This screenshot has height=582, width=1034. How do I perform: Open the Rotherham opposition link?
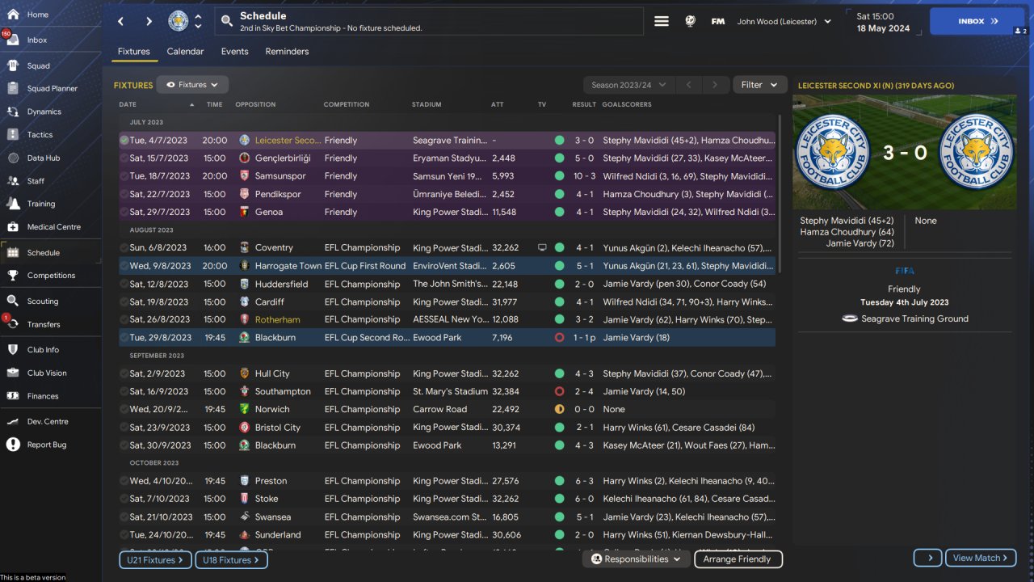click(x=277, y=319)
